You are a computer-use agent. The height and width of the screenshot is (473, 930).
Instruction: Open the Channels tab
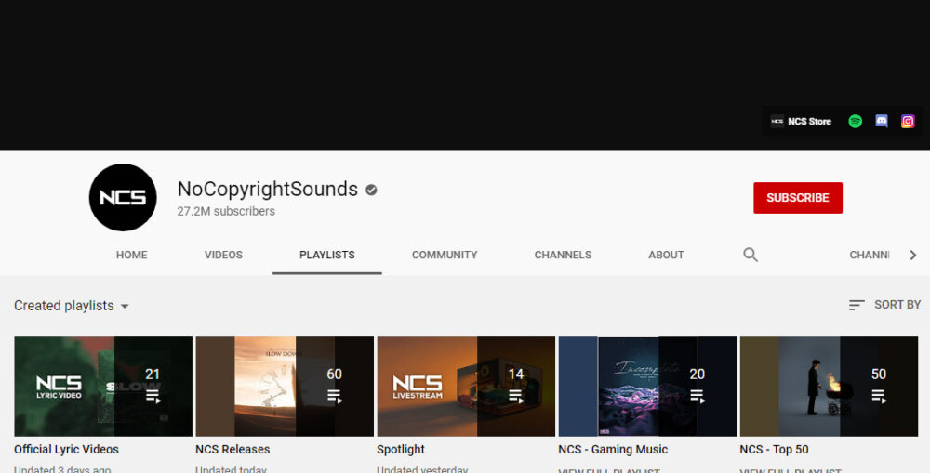[x=563, y=255]
